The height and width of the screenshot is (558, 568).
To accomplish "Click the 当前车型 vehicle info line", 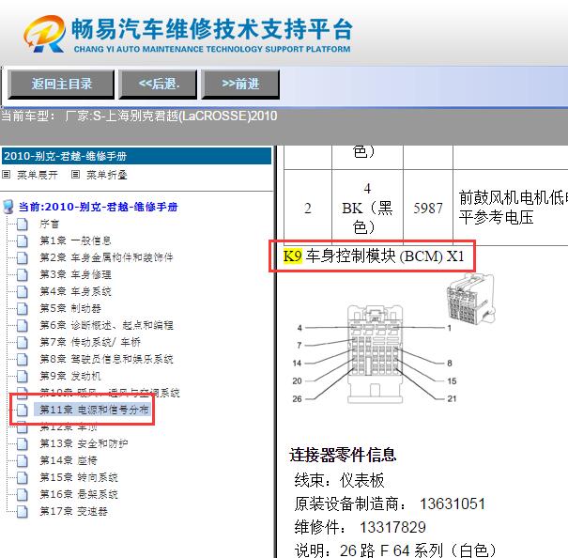I will coord(139,116).
